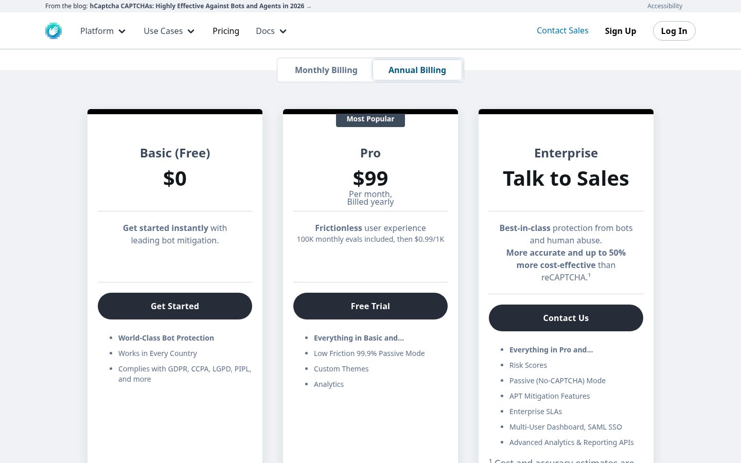Screen dimensions: 741x463
Task: Select Annual Billing option
Action: click(417, 70)
